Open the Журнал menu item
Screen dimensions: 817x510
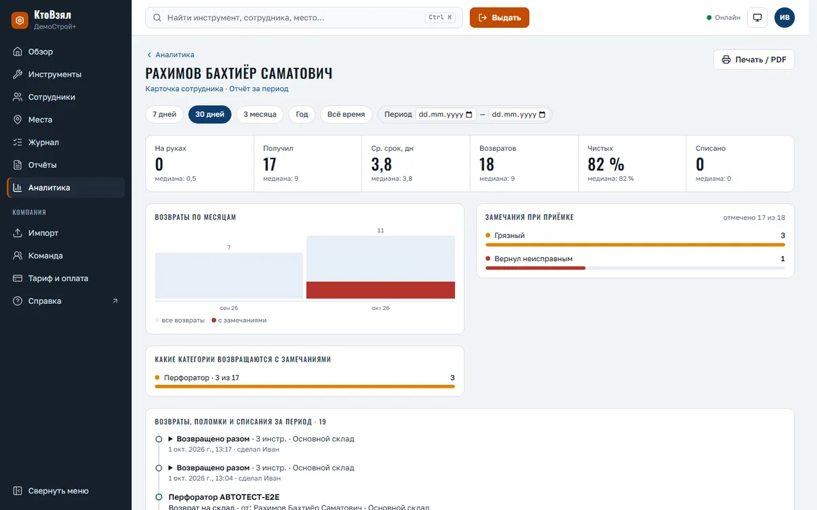tap(66, 142)
